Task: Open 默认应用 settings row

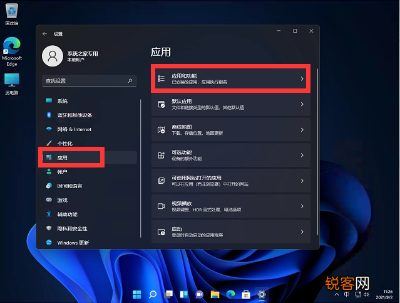Action: [x=230, y=104]
